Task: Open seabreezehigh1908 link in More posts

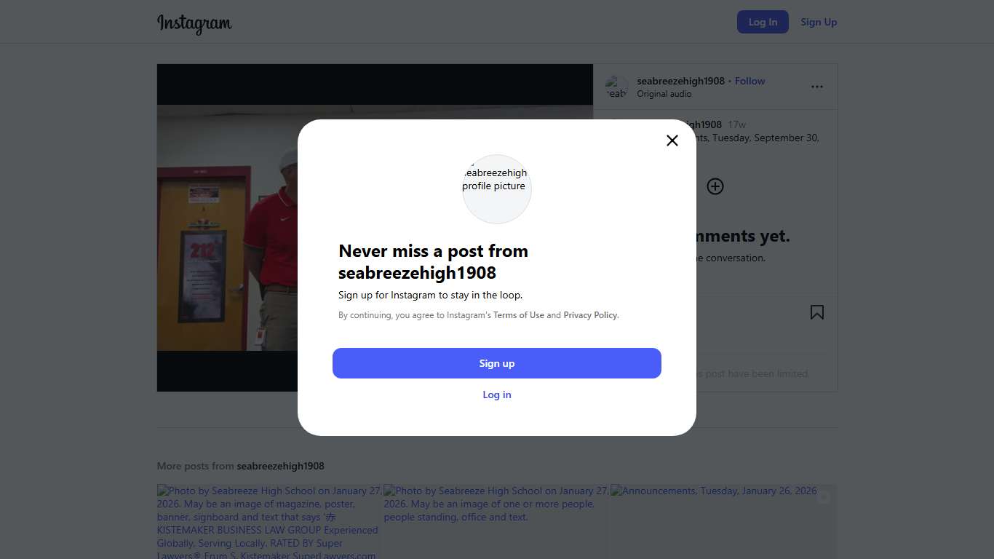Action: tap(280, 466)
